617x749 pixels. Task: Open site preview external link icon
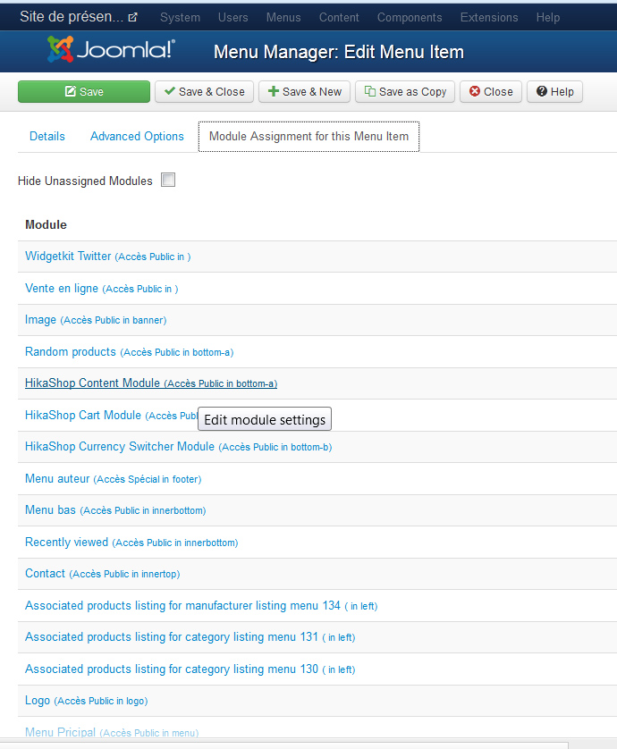[133, 17]
